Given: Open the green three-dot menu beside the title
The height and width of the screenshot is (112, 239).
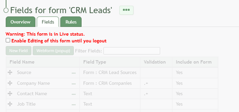Looking at the screenshot, I should coord(126,10).
